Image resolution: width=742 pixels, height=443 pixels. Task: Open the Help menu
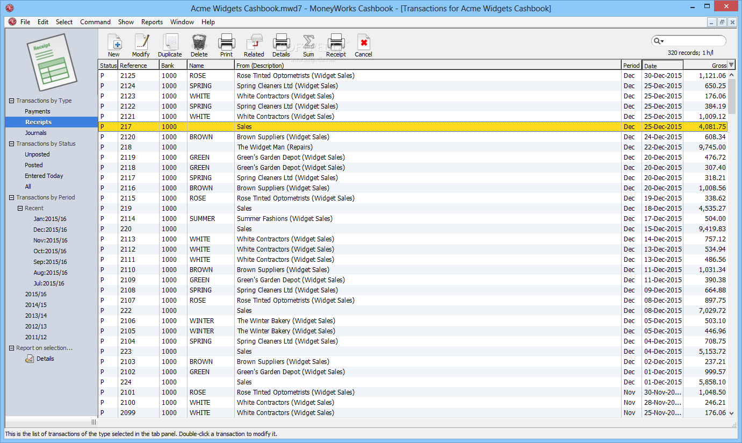pyautogui.click(x=208, y=22)
